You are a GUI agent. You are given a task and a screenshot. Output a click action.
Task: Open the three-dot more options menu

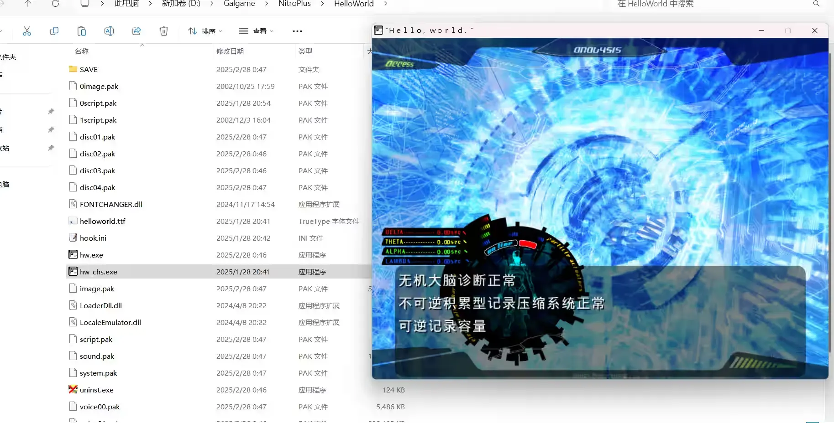(x=297, y=31)
